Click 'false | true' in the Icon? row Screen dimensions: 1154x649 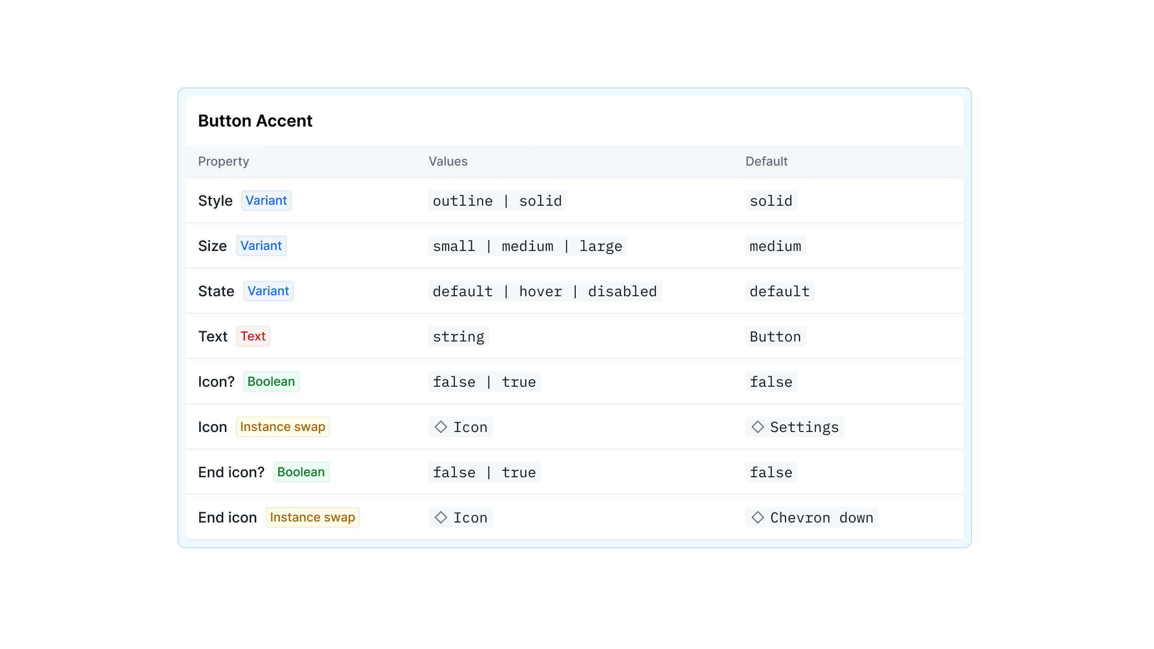pos(484,382)
